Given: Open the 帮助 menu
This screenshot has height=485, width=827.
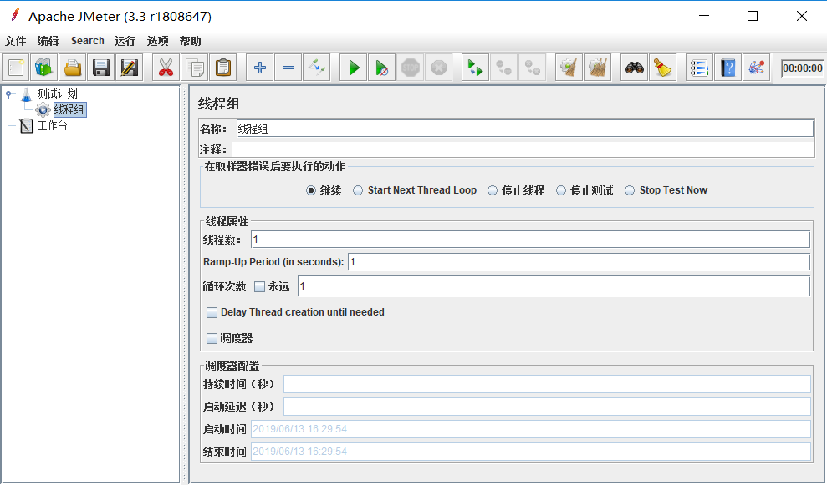Looking at the screenshot, I should click(191, 41).
